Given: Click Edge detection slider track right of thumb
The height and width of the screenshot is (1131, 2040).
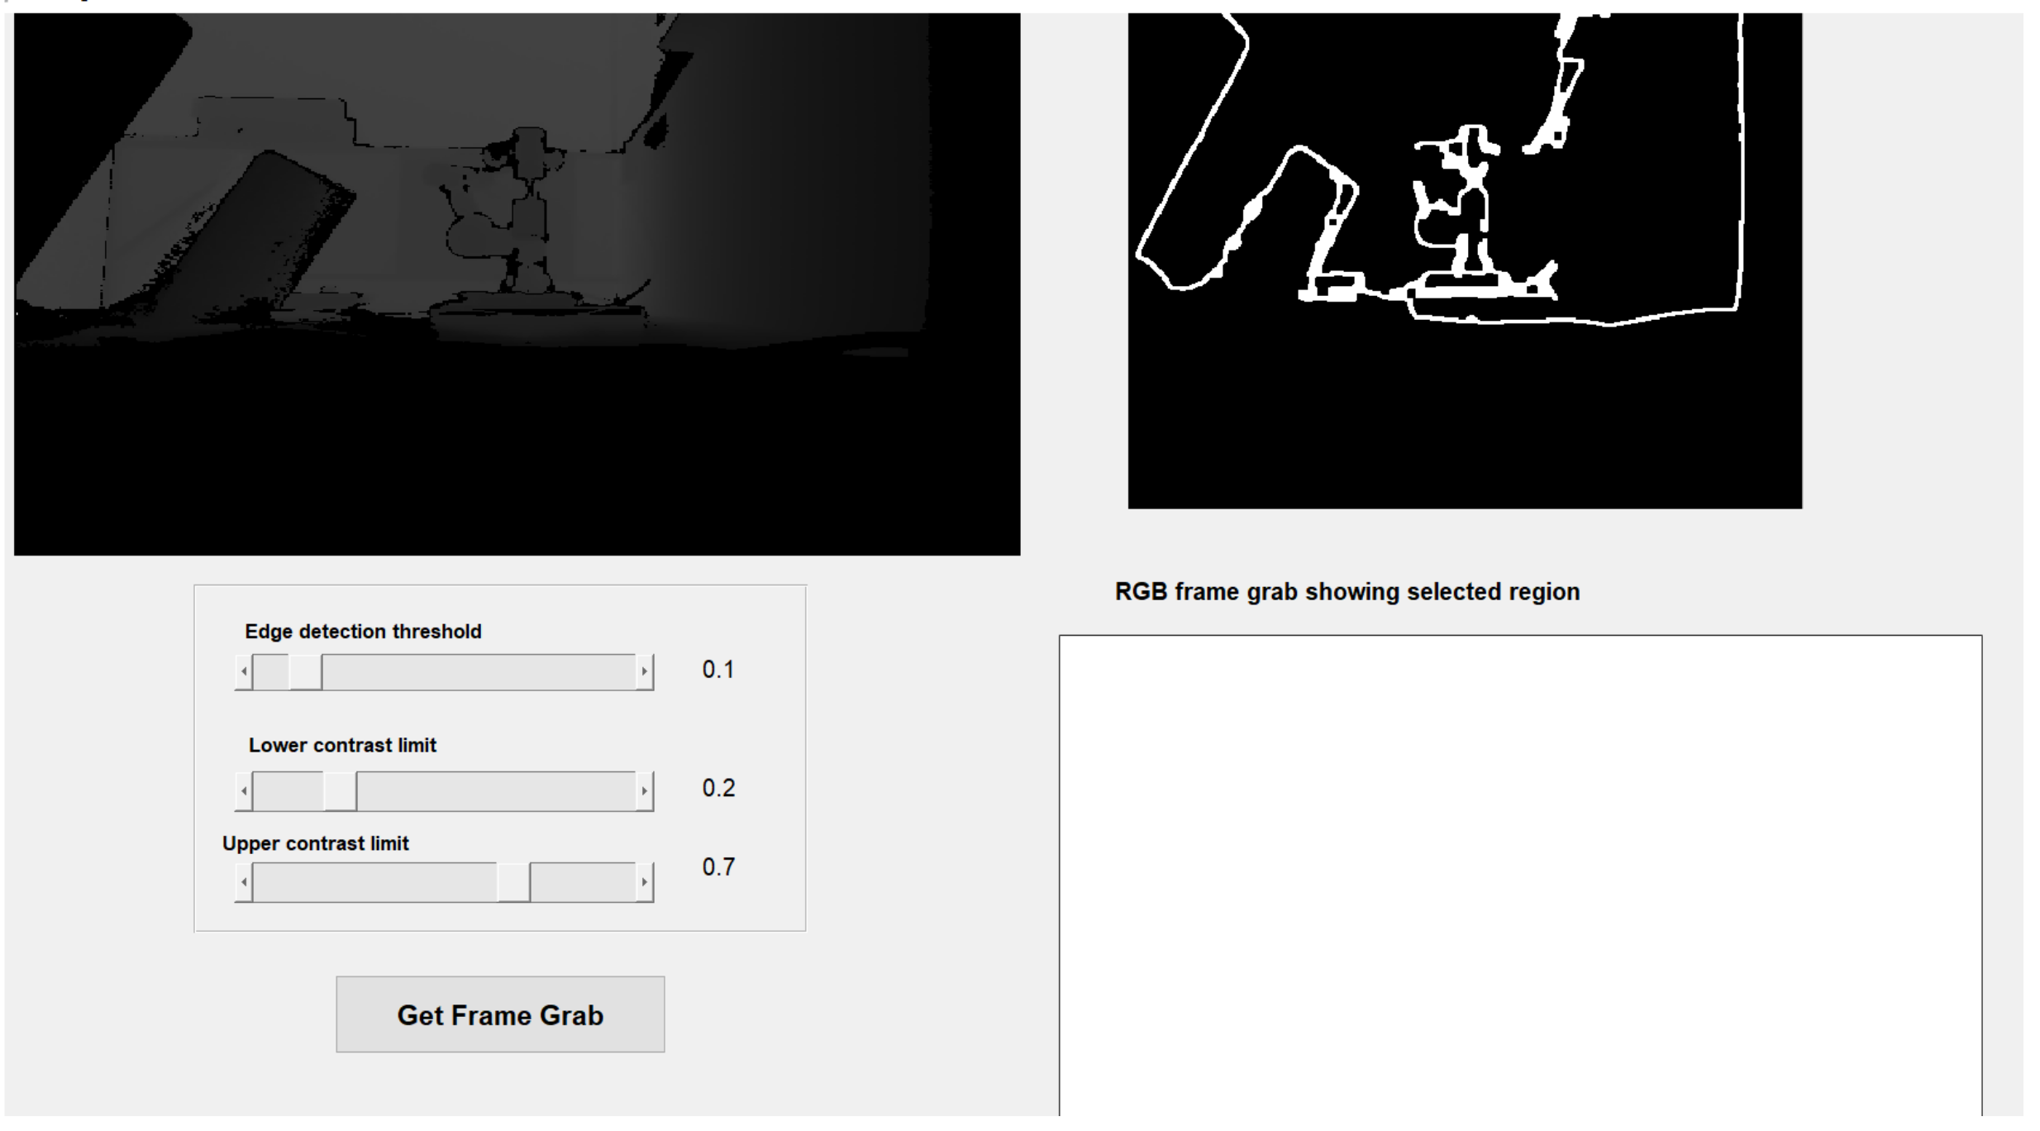Looking at the screenshot, I should coord(479,671).
